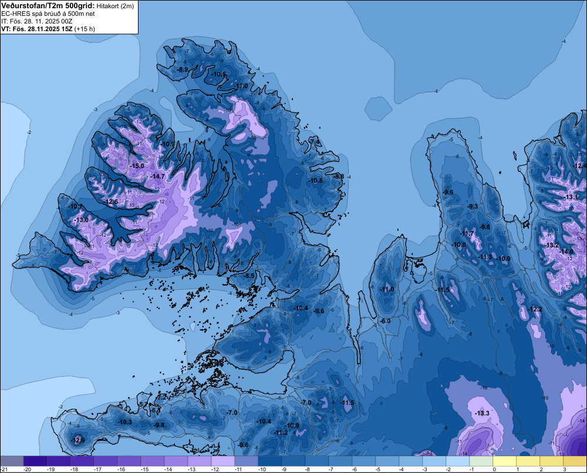Click the -8.8 temperature value on the map

click(x=339, y=176)
